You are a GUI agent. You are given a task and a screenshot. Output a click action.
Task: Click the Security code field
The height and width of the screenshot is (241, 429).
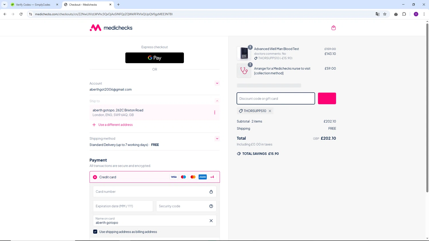(186, 206)
